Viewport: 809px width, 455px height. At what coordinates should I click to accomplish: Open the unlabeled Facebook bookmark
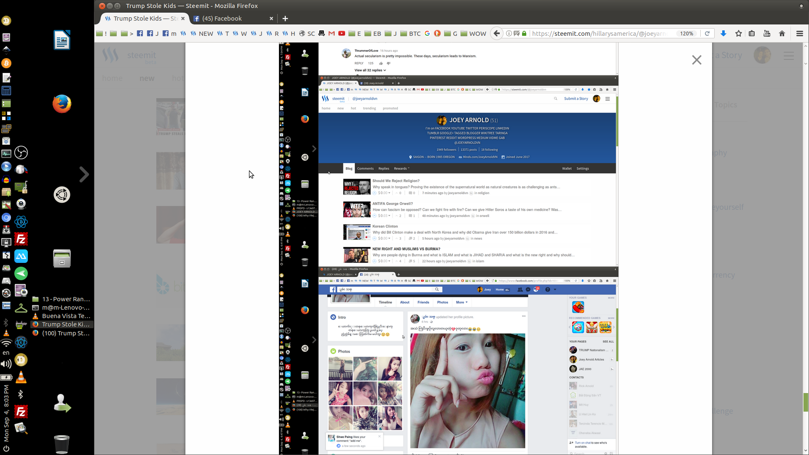tap(140, 34)
